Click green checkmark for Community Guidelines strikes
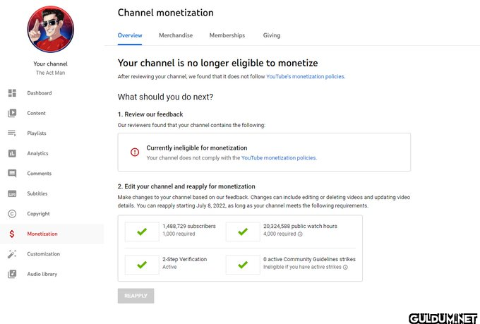Image resolution: width=480 pixels, height=324 pixels. click(x=243, y=265)
